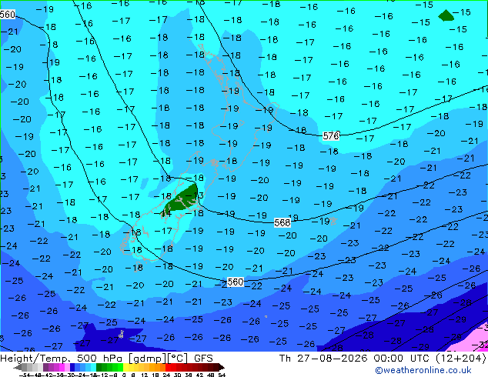Click the legend scale value '12'
The height and width of the screenshot is (377, 488).
145,375
